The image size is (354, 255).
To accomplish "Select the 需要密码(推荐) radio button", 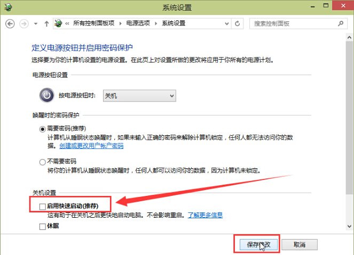I will (x=43, y=129).
